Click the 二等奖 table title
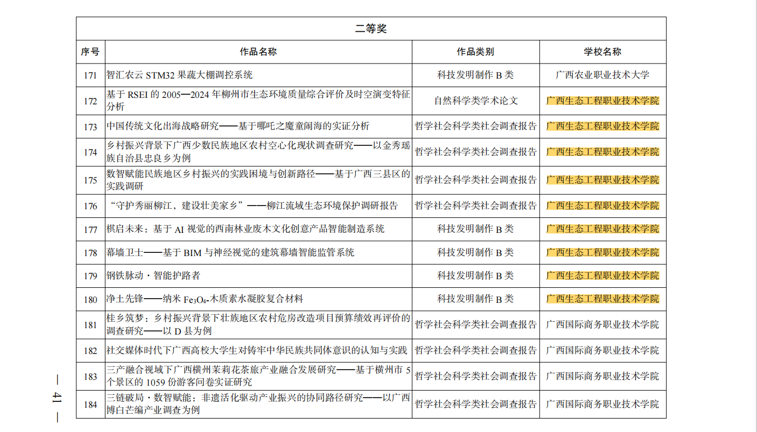Screen dimensions: 757x432 coord(371,29)
